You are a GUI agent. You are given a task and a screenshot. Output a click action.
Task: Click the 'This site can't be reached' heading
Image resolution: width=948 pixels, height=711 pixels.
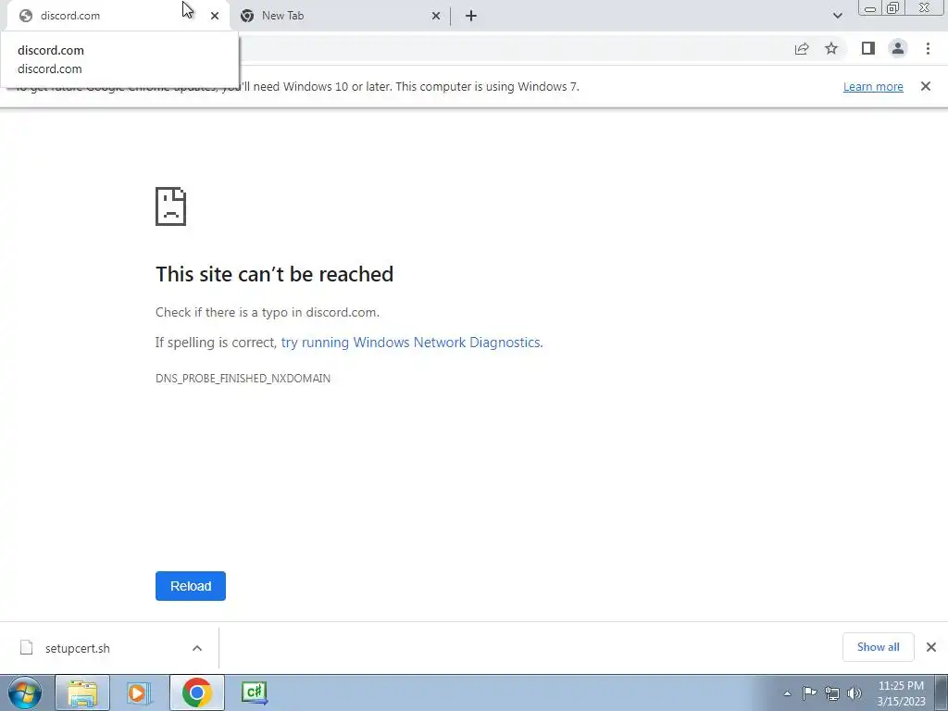[274, 274]
